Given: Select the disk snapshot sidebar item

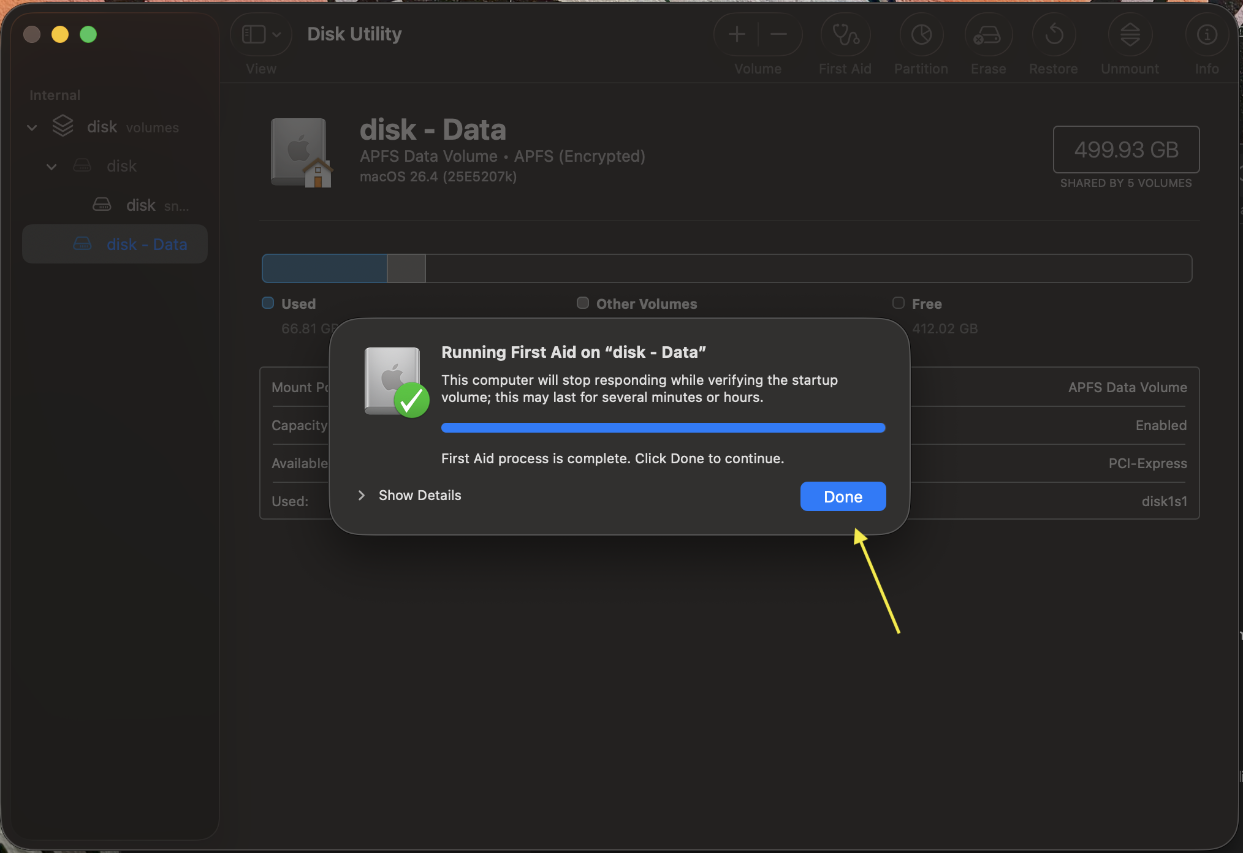Looking at the screenshot, I should pos(141,205).
